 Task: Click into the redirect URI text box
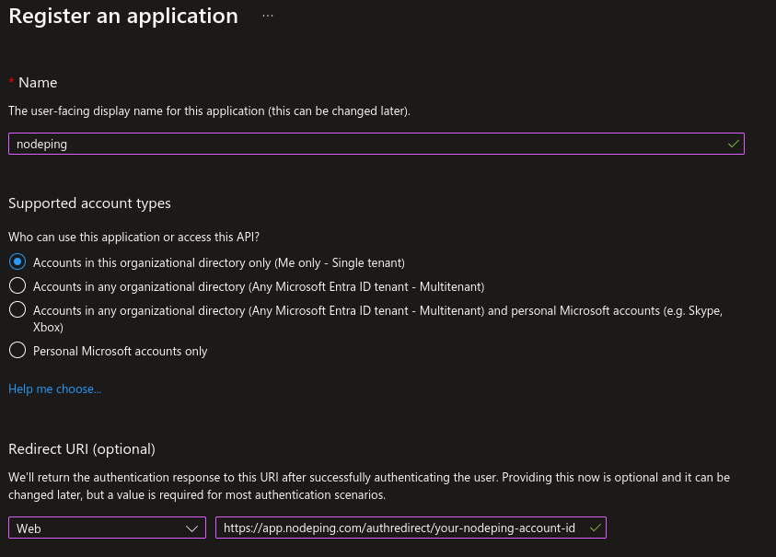tap(400, 528)
